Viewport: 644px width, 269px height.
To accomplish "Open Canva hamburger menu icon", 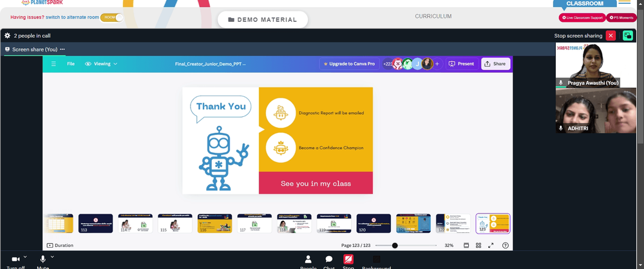I will coord(53,64).
